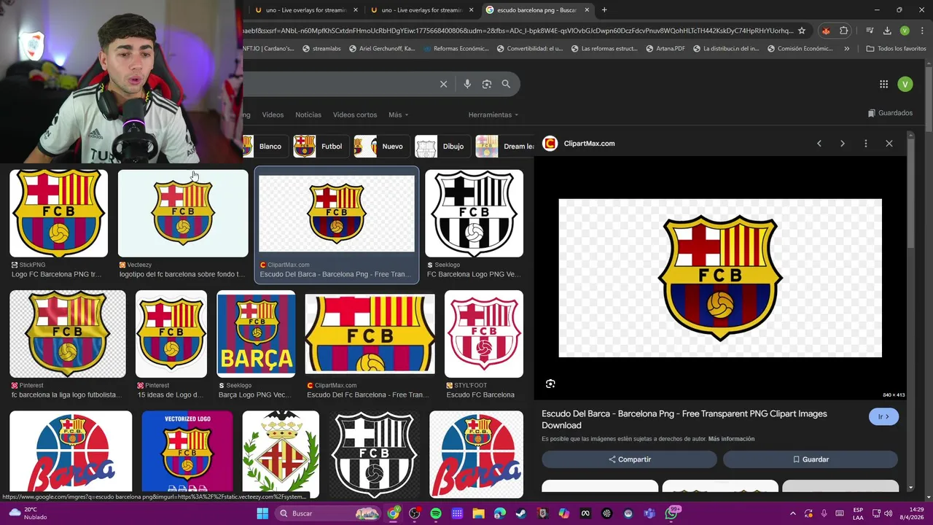
Task: Click the large preview Barcelona crest image
Action: pyautogui.click(x=720, y=278)
